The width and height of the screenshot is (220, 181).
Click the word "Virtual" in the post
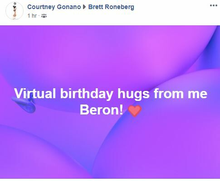click(x=35, y=93)
